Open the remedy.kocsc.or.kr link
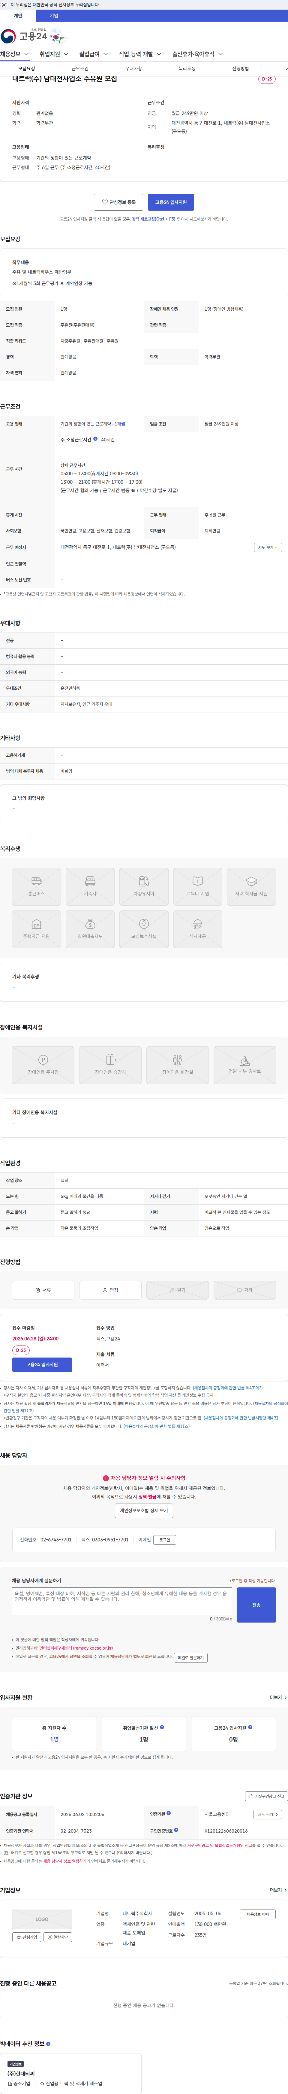Image resolution: width=288 pixels, height=2094 pixels. tap(76, 1648)
